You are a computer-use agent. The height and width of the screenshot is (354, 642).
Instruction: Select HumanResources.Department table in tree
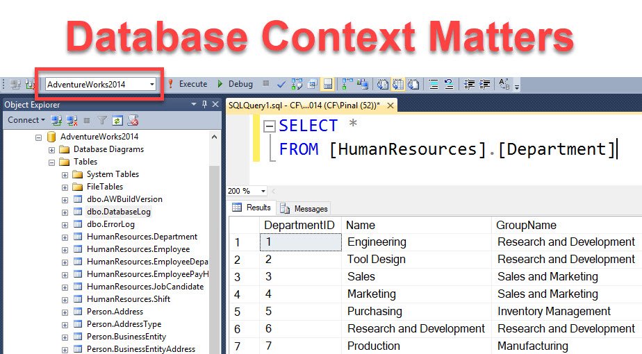tap(142, 237)
